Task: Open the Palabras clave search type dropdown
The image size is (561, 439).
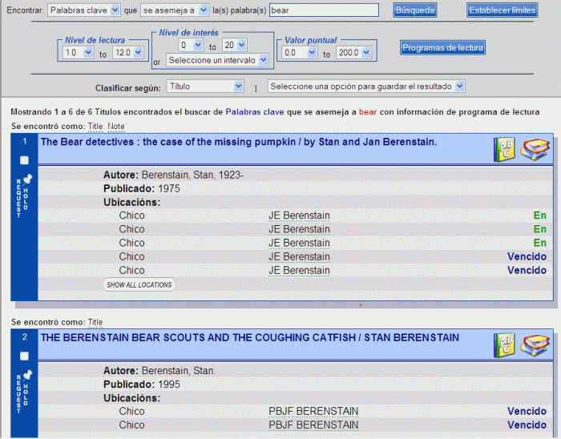Action: 84,10
